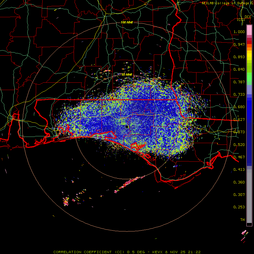This screenshot has width=254, height=254.
Task: Click the DCC label above the color scale
Action: [x=248, y=17]
